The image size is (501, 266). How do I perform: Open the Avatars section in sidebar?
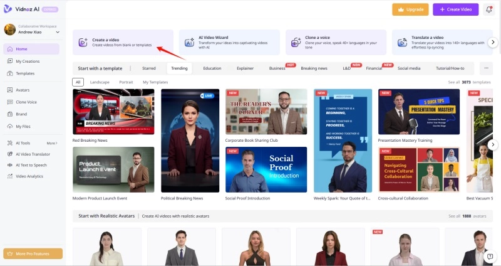pyautogui.click(x=23, y=90)
